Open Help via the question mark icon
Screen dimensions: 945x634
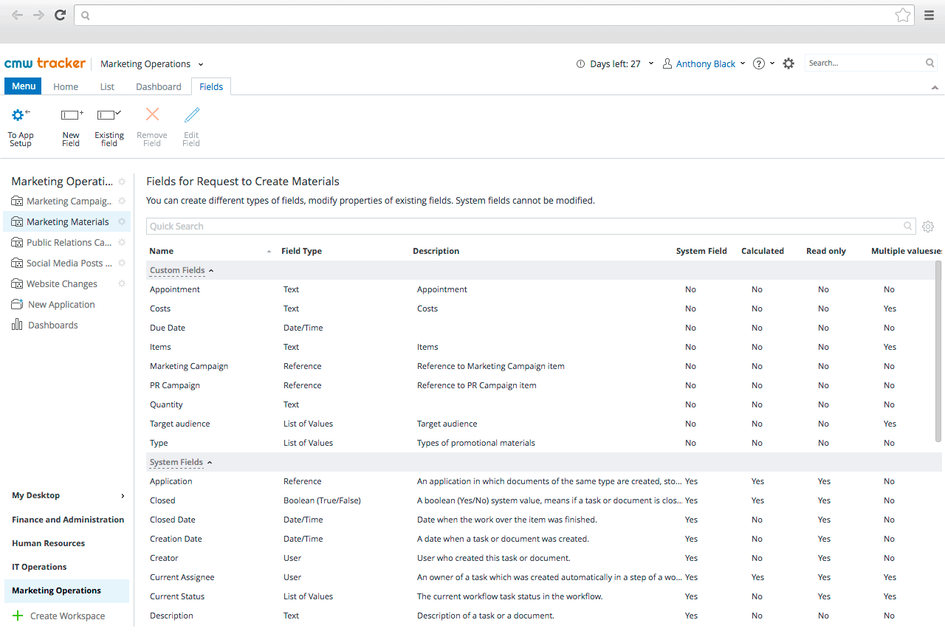pos(759,63)
